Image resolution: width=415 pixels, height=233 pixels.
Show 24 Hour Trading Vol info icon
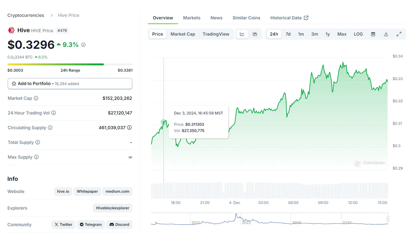pyautogui.click(x=53, y=113)
